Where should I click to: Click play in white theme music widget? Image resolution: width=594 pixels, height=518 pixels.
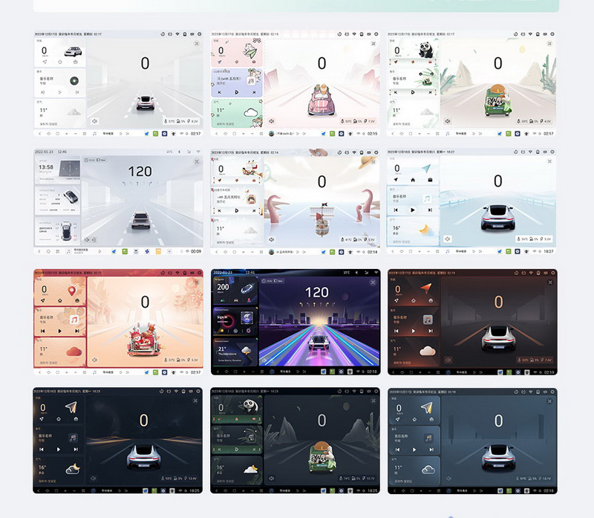(60, 92)
